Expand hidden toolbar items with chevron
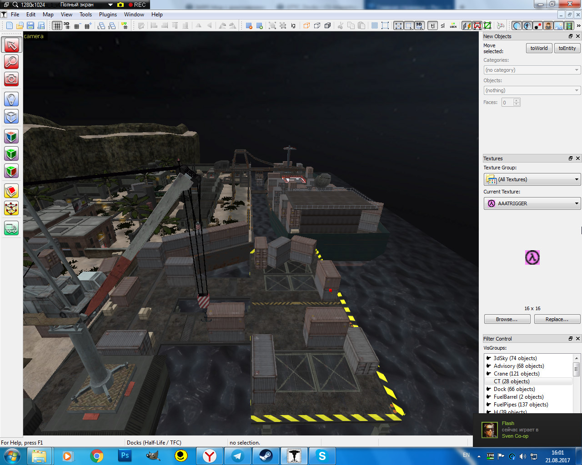The height and width of the screenshot is (465, 582). pyautogui.click(x=578, y=26)
